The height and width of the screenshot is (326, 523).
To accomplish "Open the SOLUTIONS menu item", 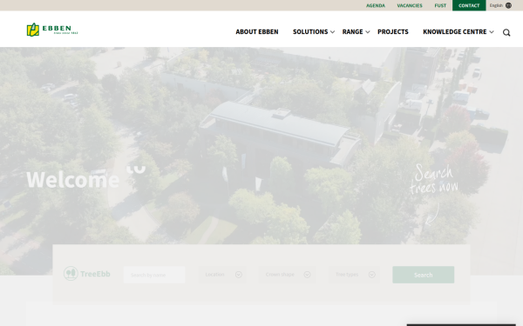I will click(x=310, y=32).
